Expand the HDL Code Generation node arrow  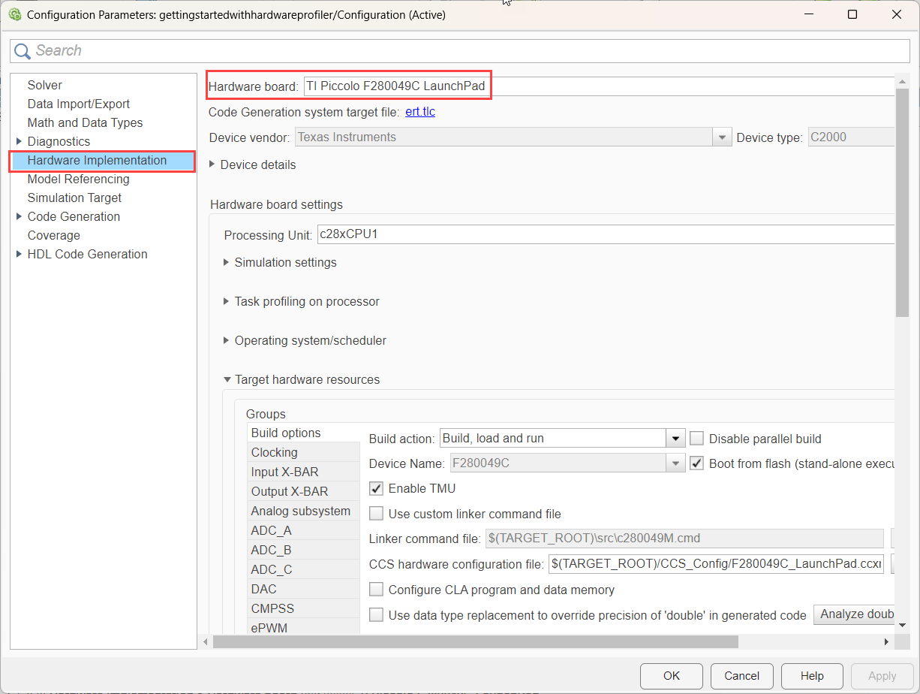19,254
